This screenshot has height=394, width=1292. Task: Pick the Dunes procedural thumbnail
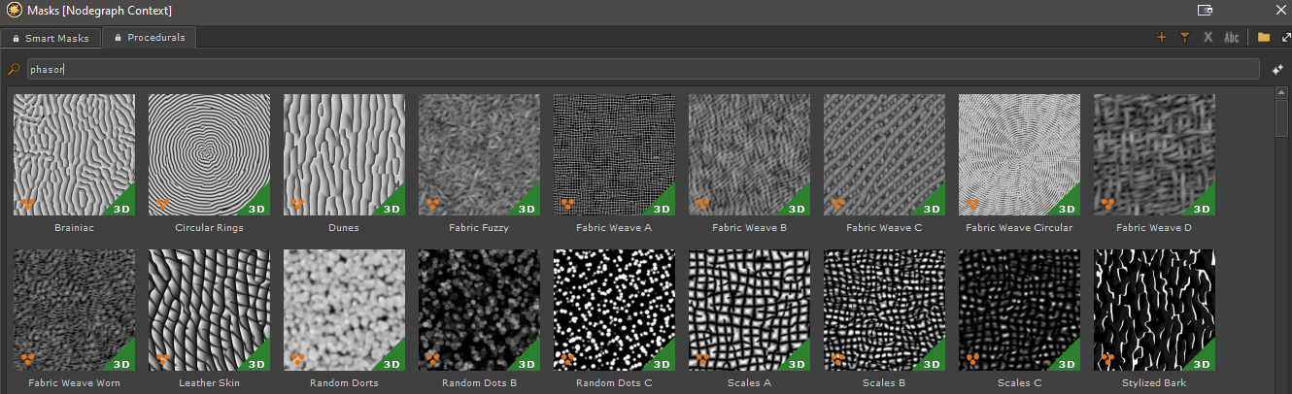pyautogui.click(x=344, y=154)
